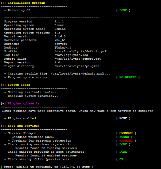Click the 'Checking presence GRUB2' line
Screen dimensions: 161x169
pyautogui.click(x=31, y=137)
